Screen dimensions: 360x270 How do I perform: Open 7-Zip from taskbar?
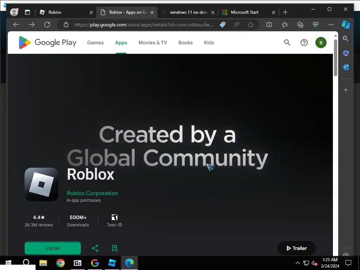pos(78,263)
